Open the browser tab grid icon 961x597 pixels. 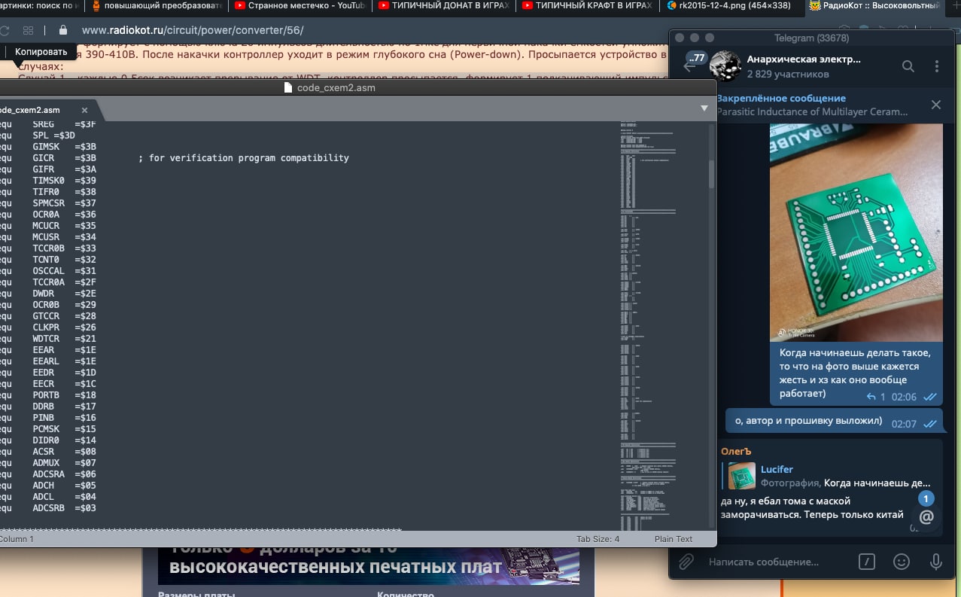28,31
